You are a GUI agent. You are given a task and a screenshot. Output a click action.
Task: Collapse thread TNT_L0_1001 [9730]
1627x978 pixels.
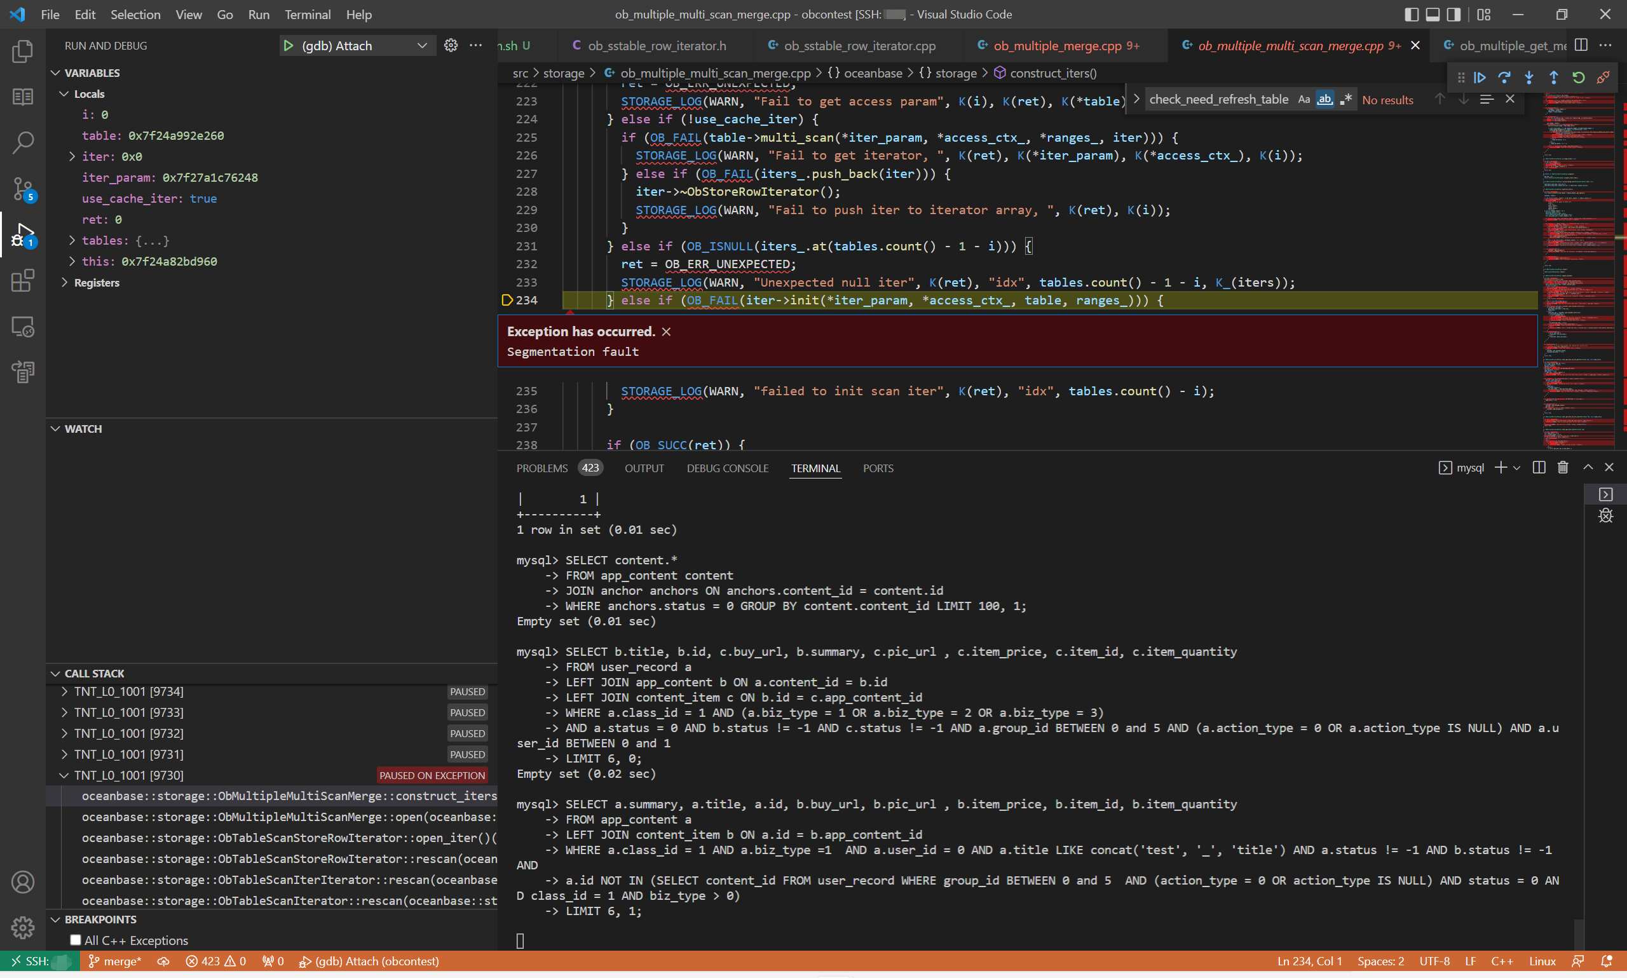click(64, 775)
